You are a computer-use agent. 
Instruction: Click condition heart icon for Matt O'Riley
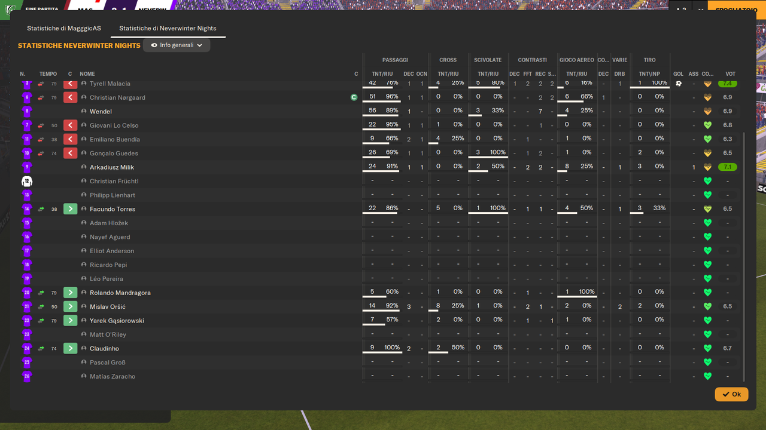click(x=707, y=334)
